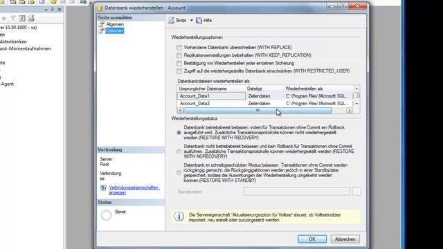
Task: Select the tree item ending '-Agent'
Action: click(7, 84)
